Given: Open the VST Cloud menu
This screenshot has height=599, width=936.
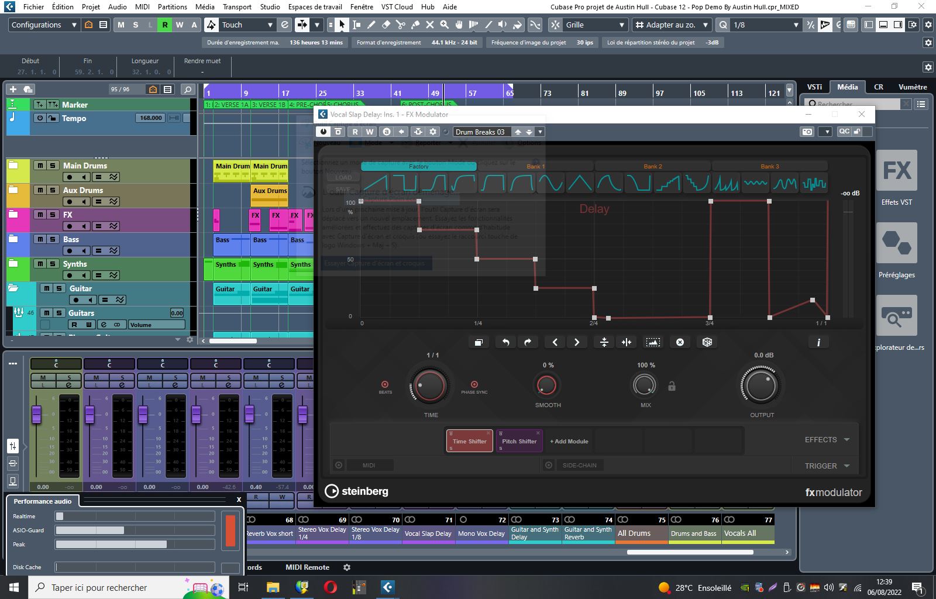Looking at the screenshot, I should [397, 6].
